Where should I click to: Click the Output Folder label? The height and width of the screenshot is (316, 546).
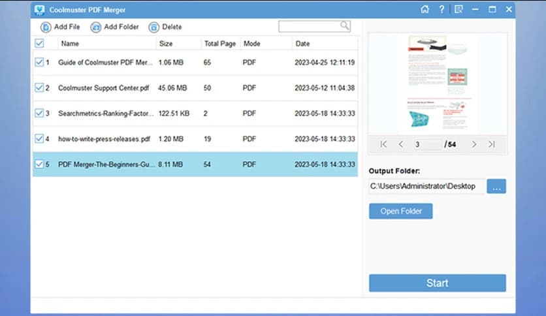(x=394, y=171)
